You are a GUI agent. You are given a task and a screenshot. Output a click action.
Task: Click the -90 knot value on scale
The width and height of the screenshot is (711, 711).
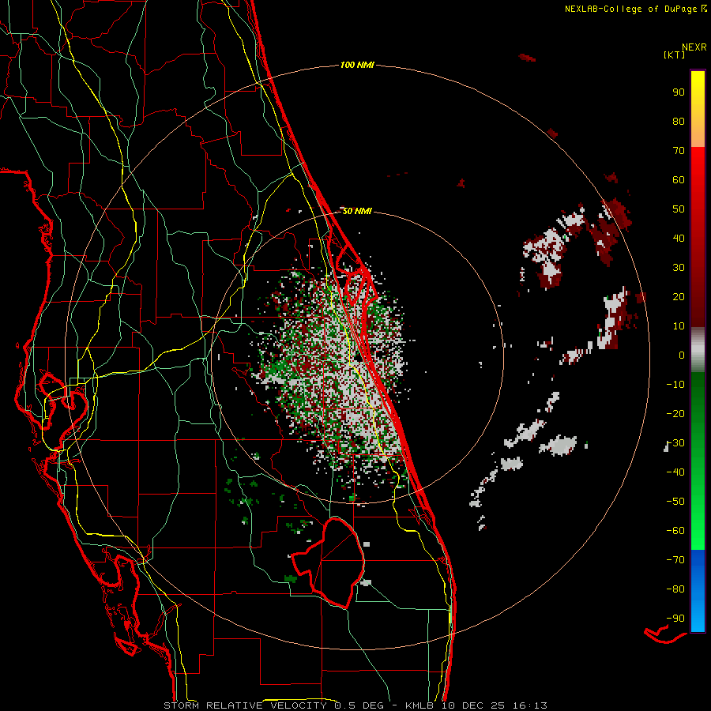point(675,619)
